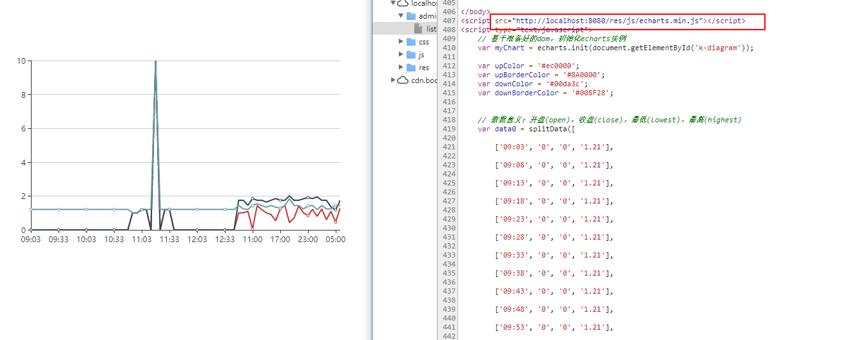Viewport: 868px width, 340px height.
Task: Click the data row starting '09:03'
Action: pyautogui.click(x=554, y=147)
